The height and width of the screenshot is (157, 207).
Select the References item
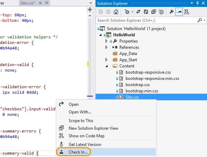(x=129, y=47)
